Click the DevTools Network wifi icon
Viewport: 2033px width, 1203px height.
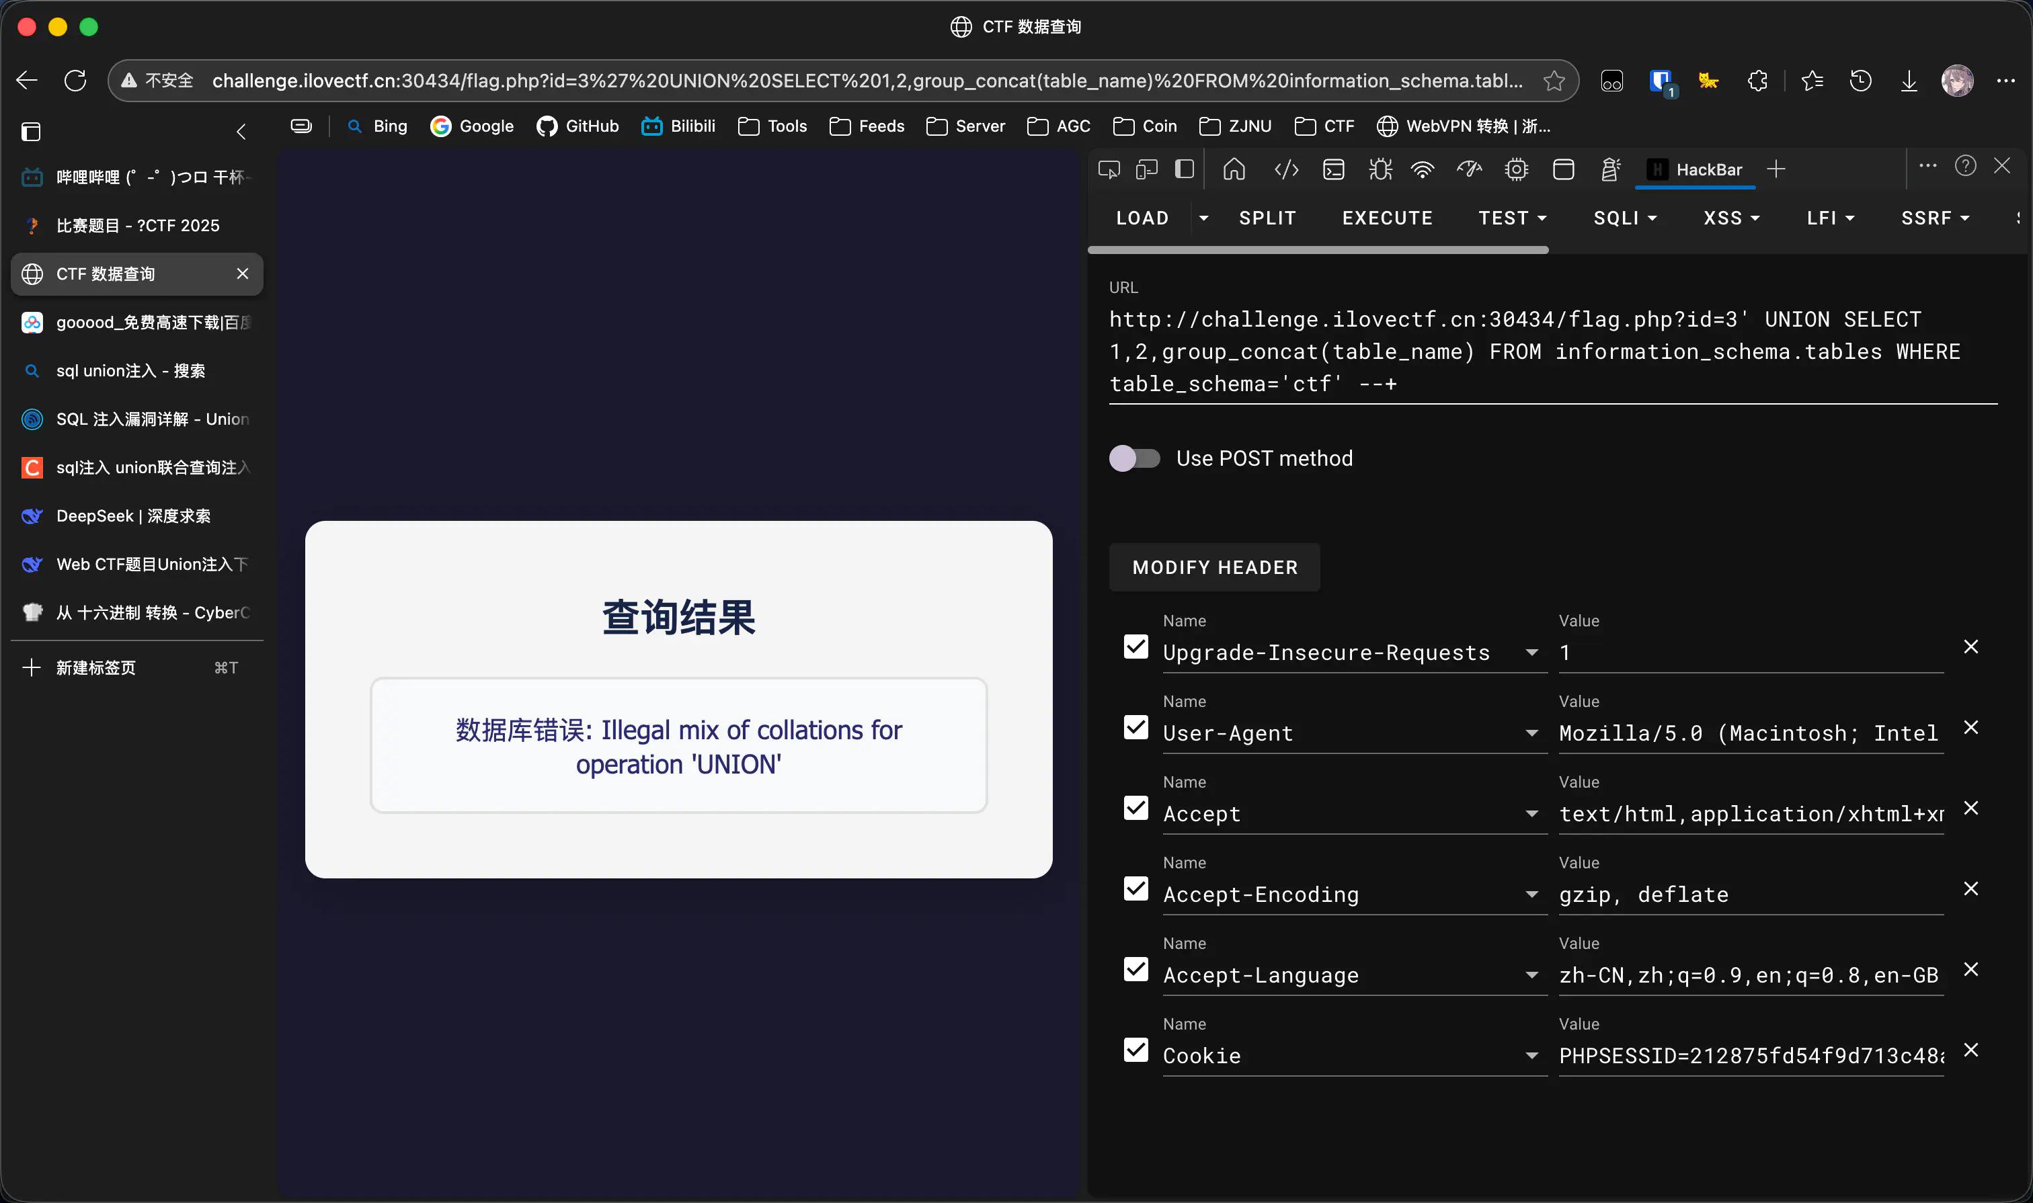(1423, 169)
